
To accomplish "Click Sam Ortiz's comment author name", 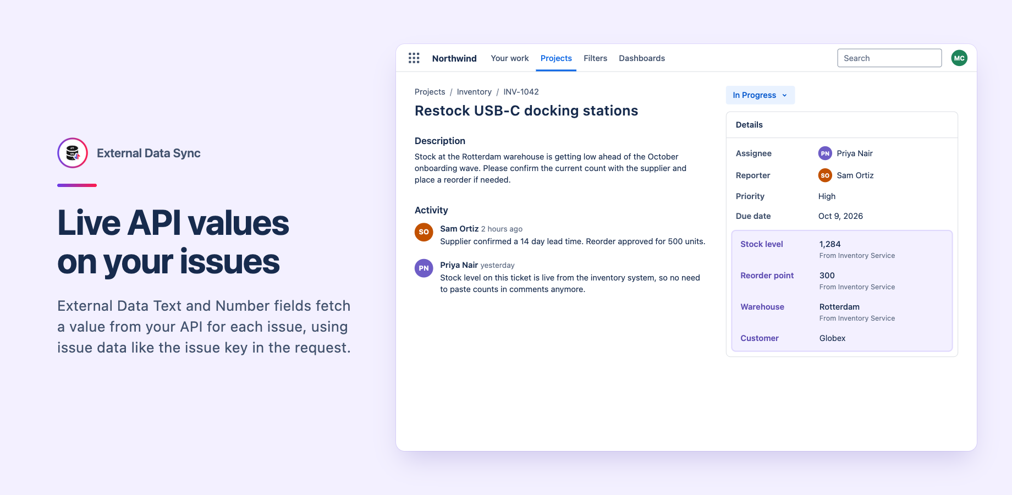I will tap(459, 229).
